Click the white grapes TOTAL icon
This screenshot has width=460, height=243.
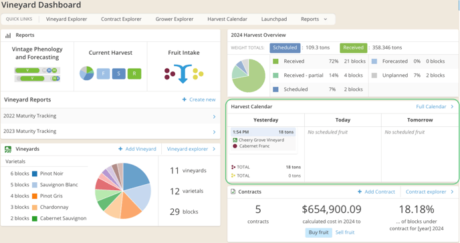[233, 176]
